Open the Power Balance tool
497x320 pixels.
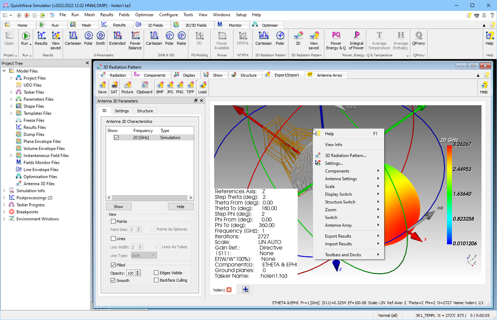point(135,40)
